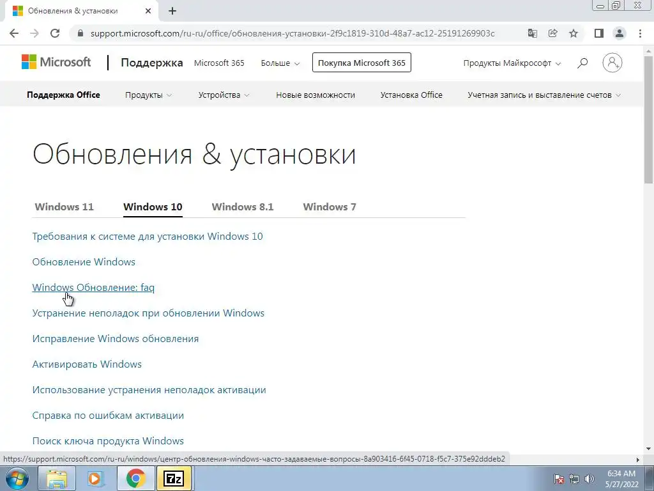Open the Action Center flag icon
Screen dimensions: 654x491
[559, 479]
